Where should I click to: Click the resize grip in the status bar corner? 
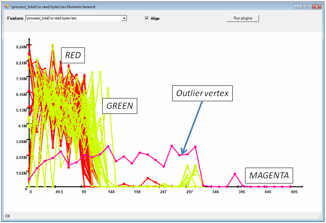(x=319, y=217)
